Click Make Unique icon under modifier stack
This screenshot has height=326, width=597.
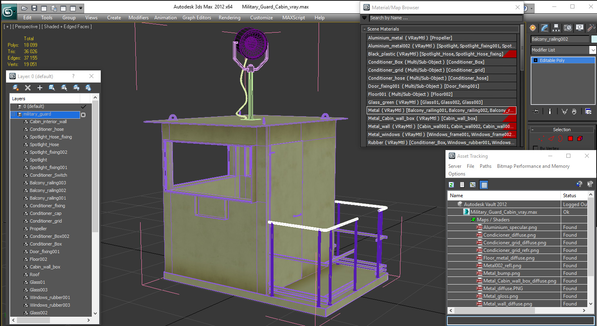564,111
